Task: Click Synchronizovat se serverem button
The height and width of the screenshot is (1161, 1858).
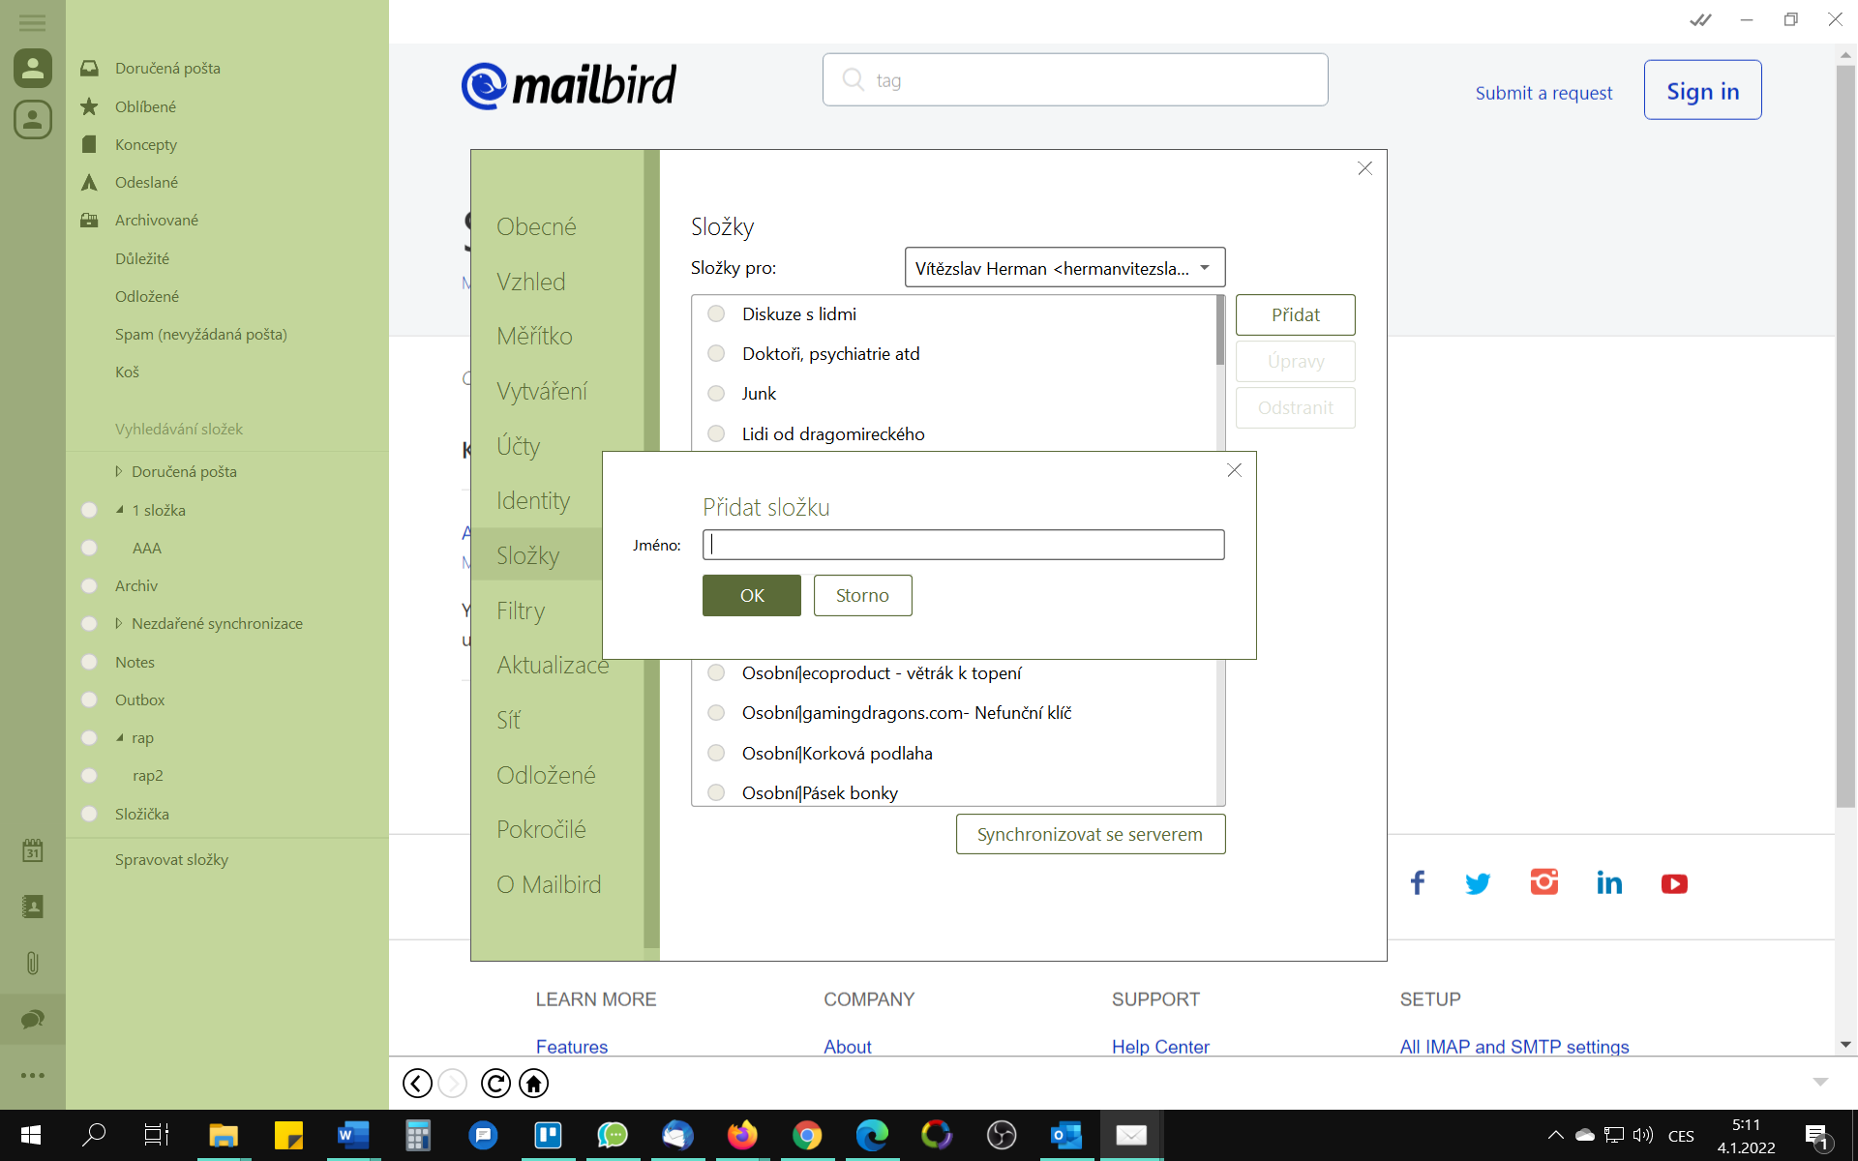Action: pos(1090,834)
